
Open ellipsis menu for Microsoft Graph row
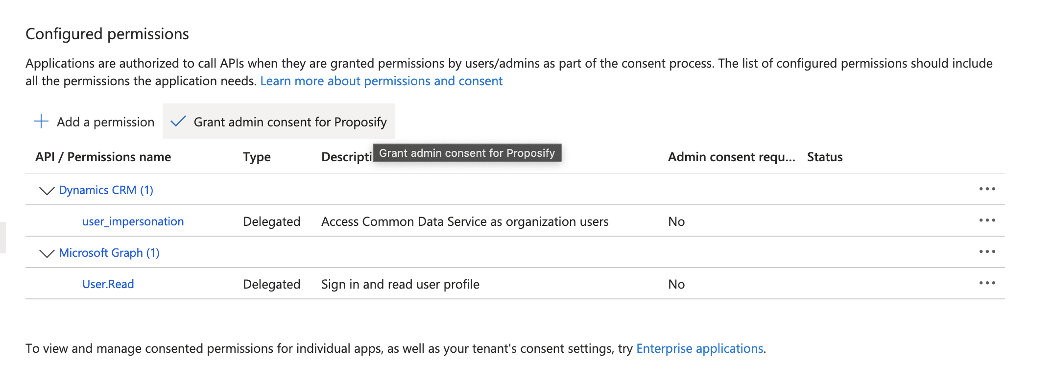point(987,252)
